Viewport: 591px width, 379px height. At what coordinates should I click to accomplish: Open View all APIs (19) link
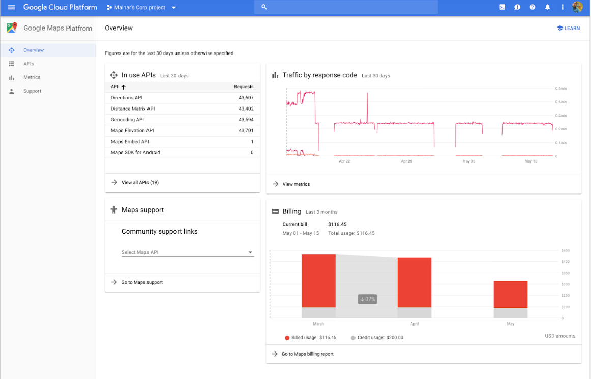(x=140, y=183)
